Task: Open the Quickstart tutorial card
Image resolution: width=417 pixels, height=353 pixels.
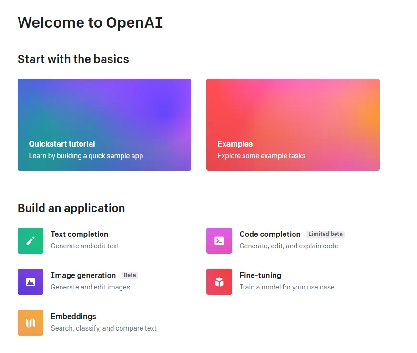Action: [104, 125]
